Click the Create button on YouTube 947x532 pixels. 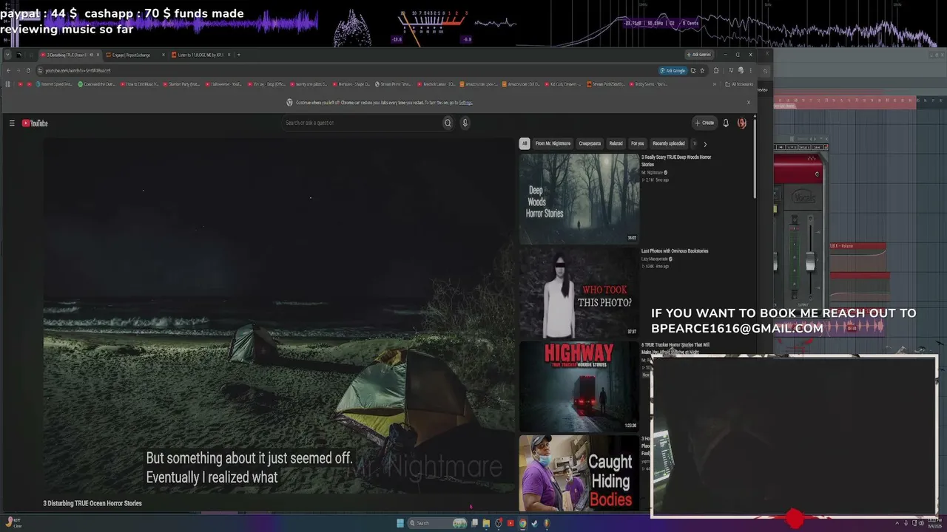[x=704, y=123]
